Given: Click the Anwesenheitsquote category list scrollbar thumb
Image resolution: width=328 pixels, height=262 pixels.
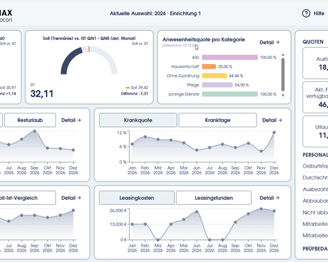Looking at the screenshot, I should click(283, 75).
